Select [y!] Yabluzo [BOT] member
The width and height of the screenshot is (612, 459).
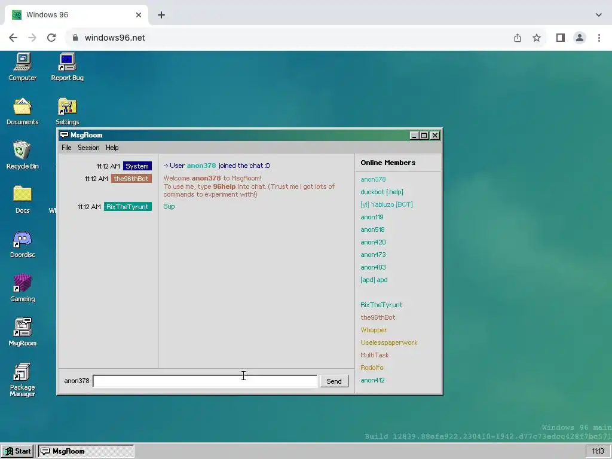click(387, 204)
